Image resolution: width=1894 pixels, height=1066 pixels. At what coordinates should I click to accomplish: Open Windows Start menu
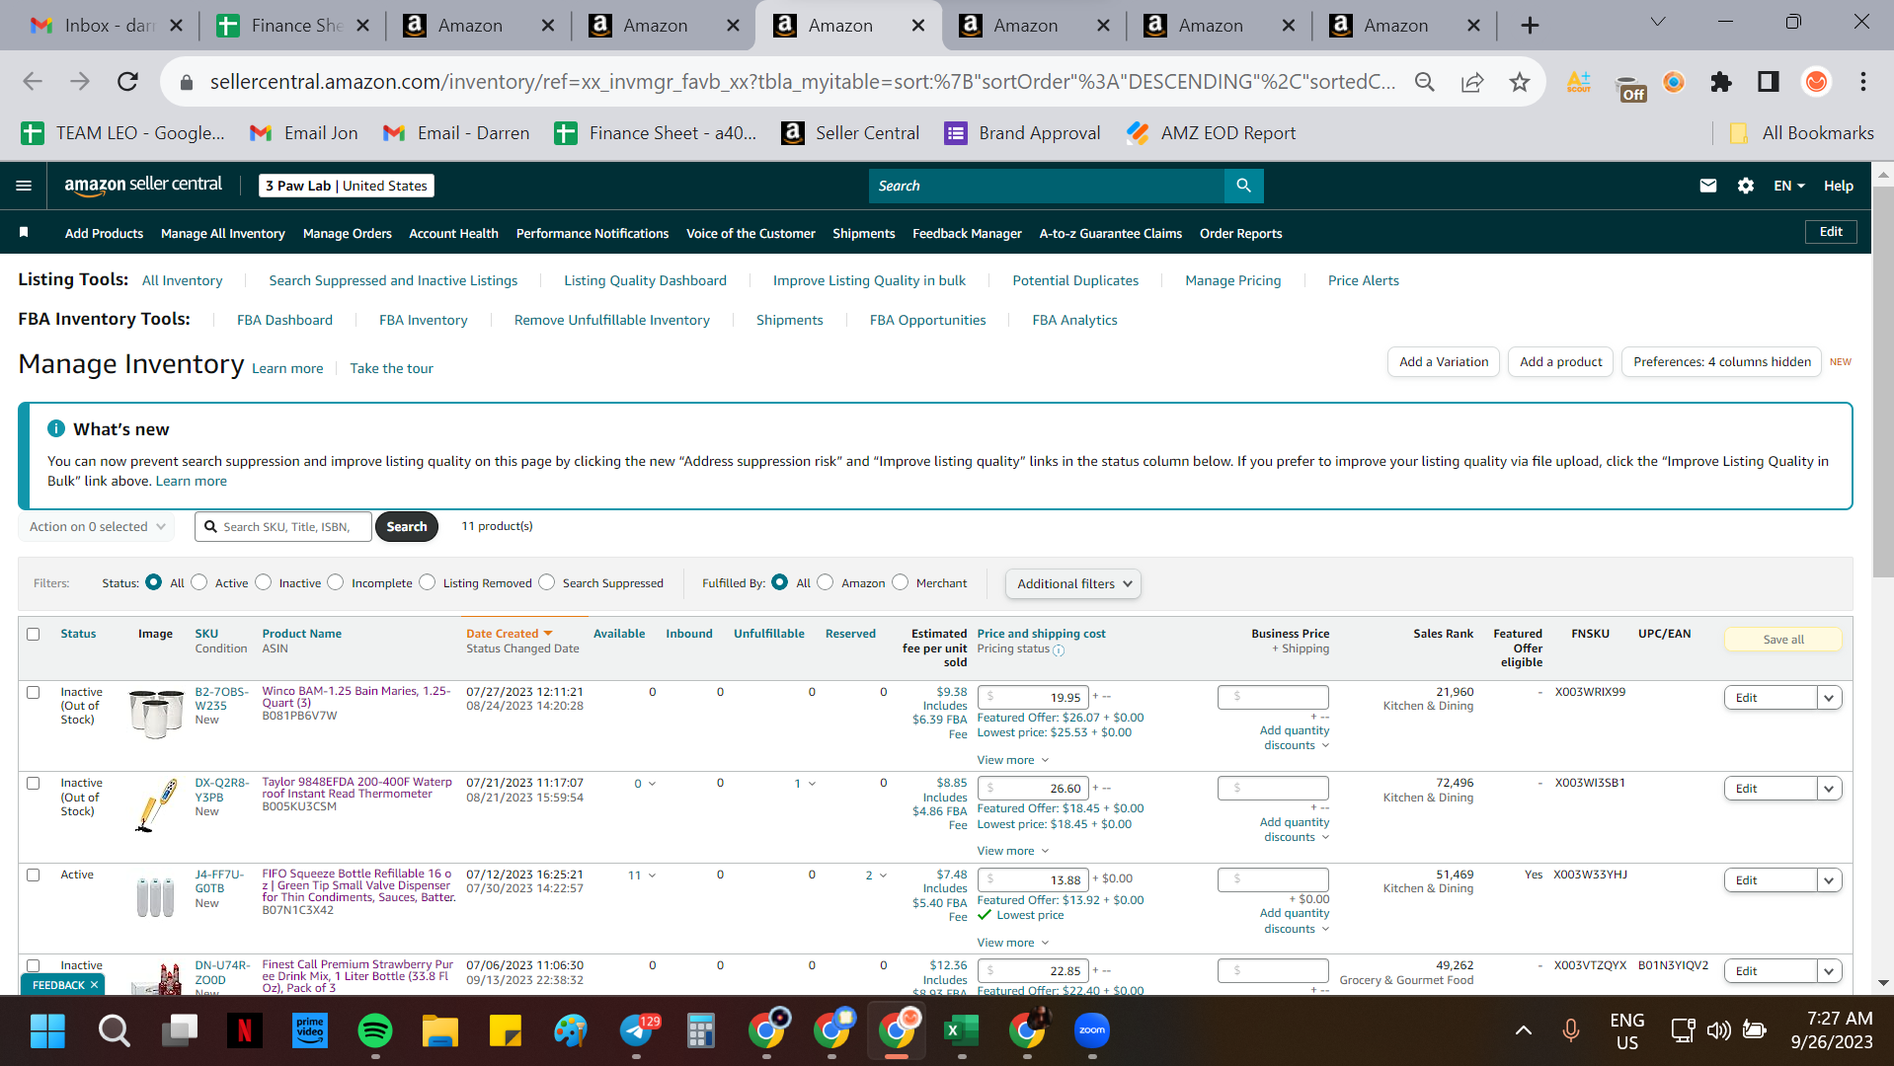point(47,1030)
